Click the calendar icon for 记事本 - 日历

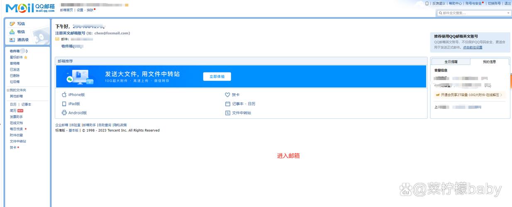click(227, 104)
